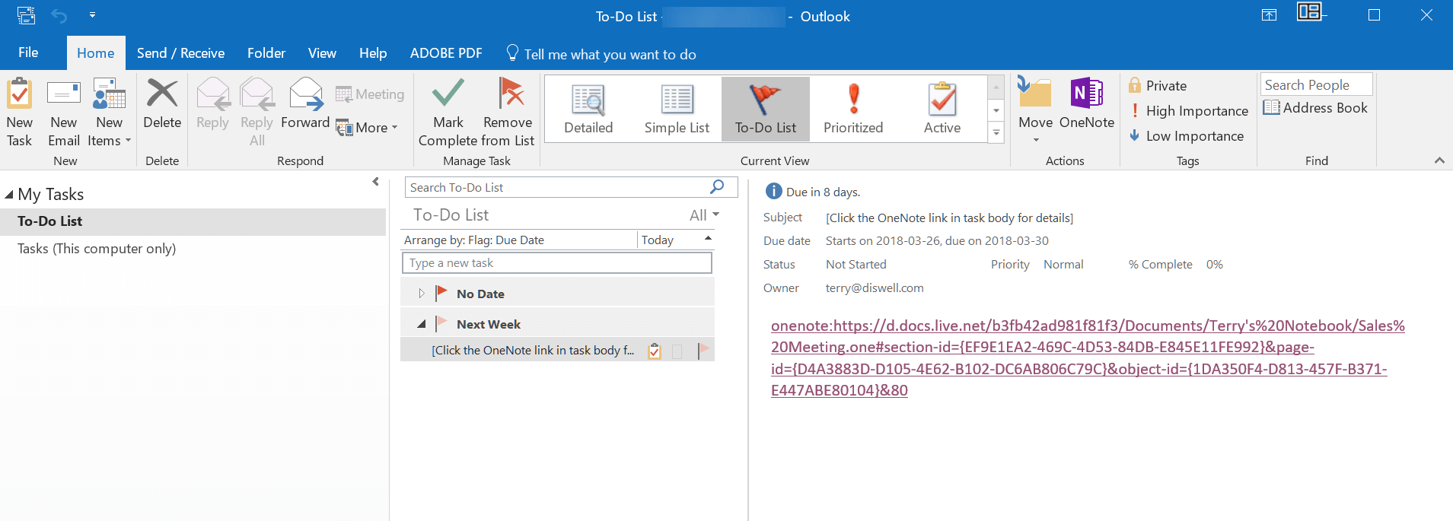Open the All filter dropdown
The width and height of the screenshot is (1453, 521).
coord(704,215)
